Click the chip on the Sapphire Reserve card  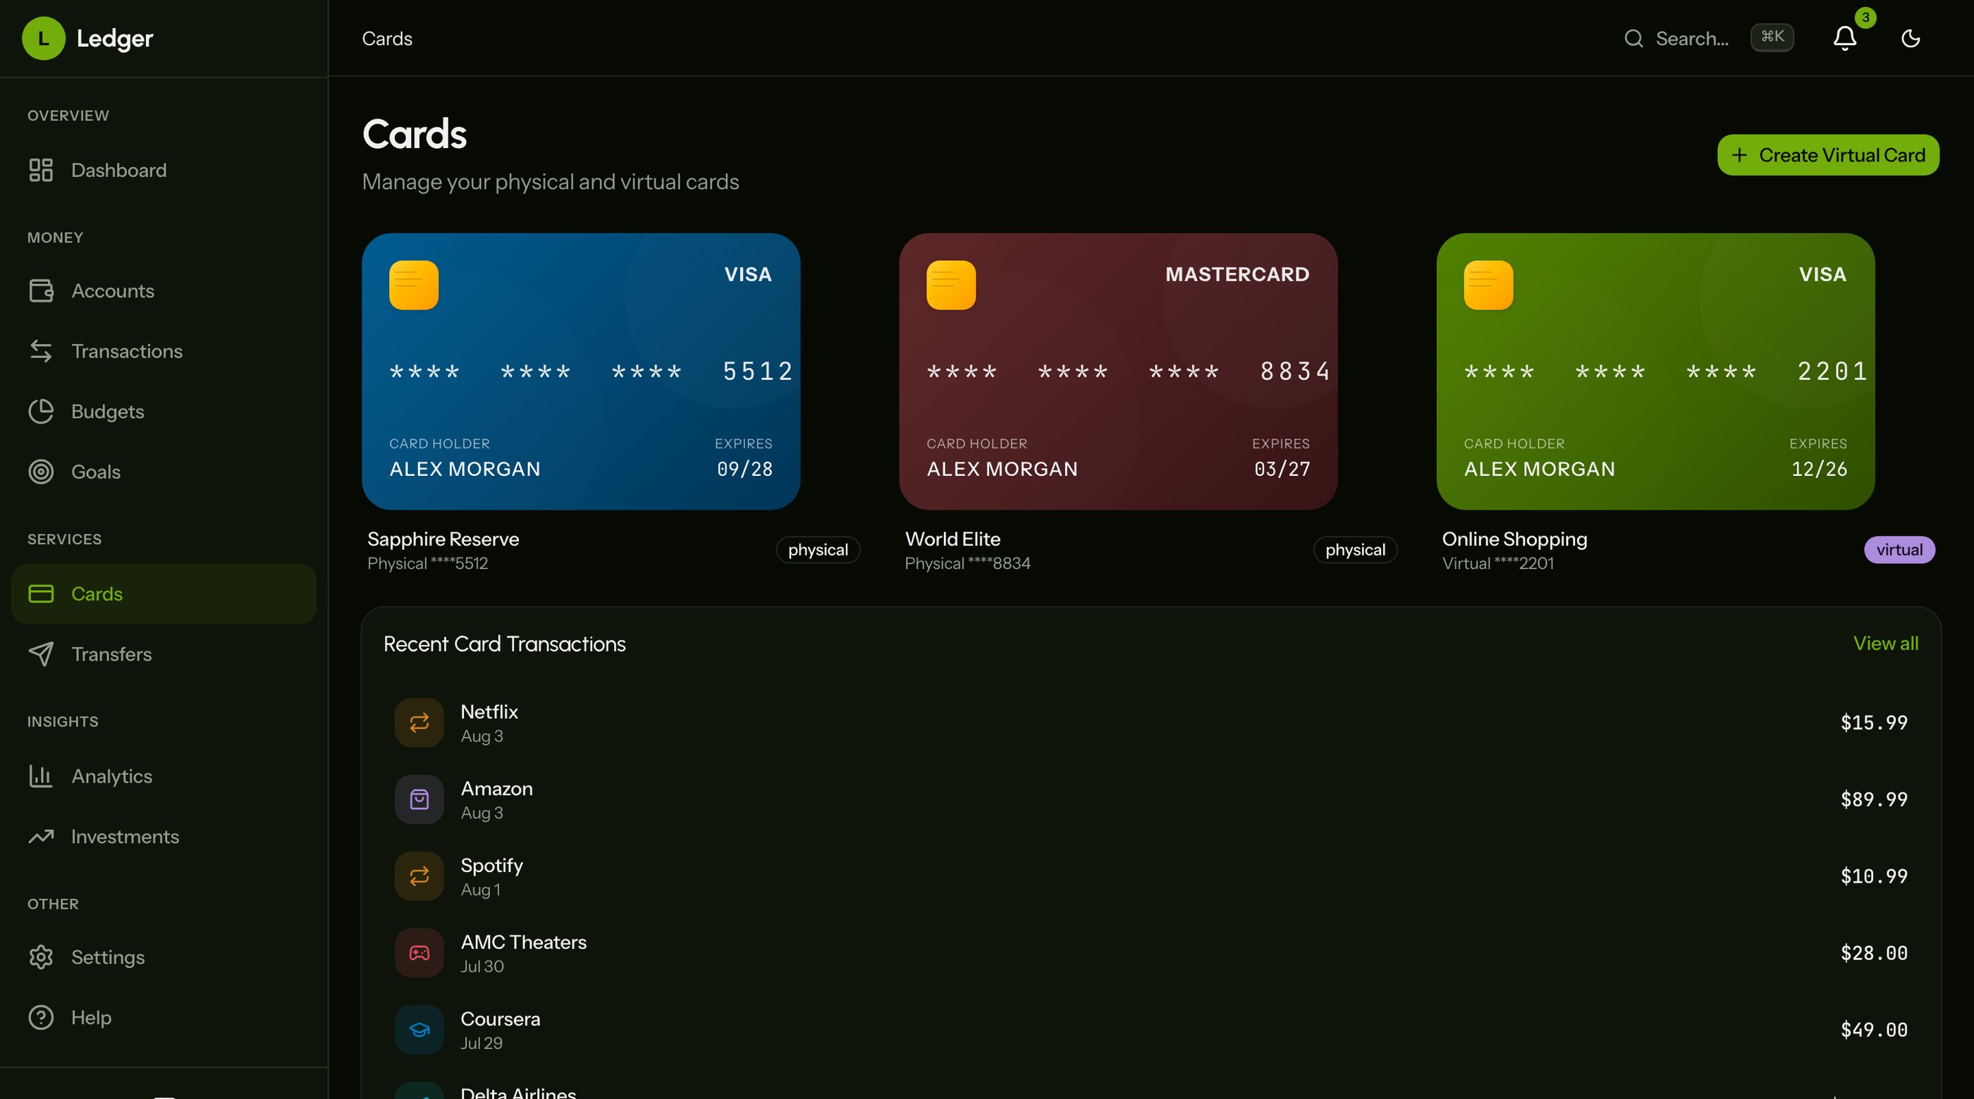click(x=414, y=285)
